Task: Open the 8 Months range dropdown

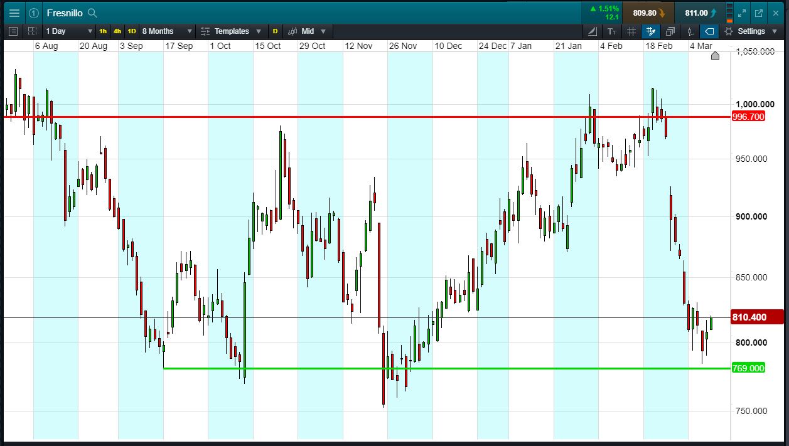Action: tap(166, 31)
